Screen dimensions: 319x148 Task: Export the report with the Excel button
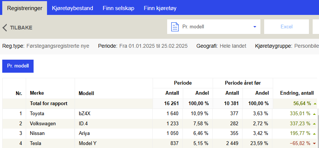[287, 26]
